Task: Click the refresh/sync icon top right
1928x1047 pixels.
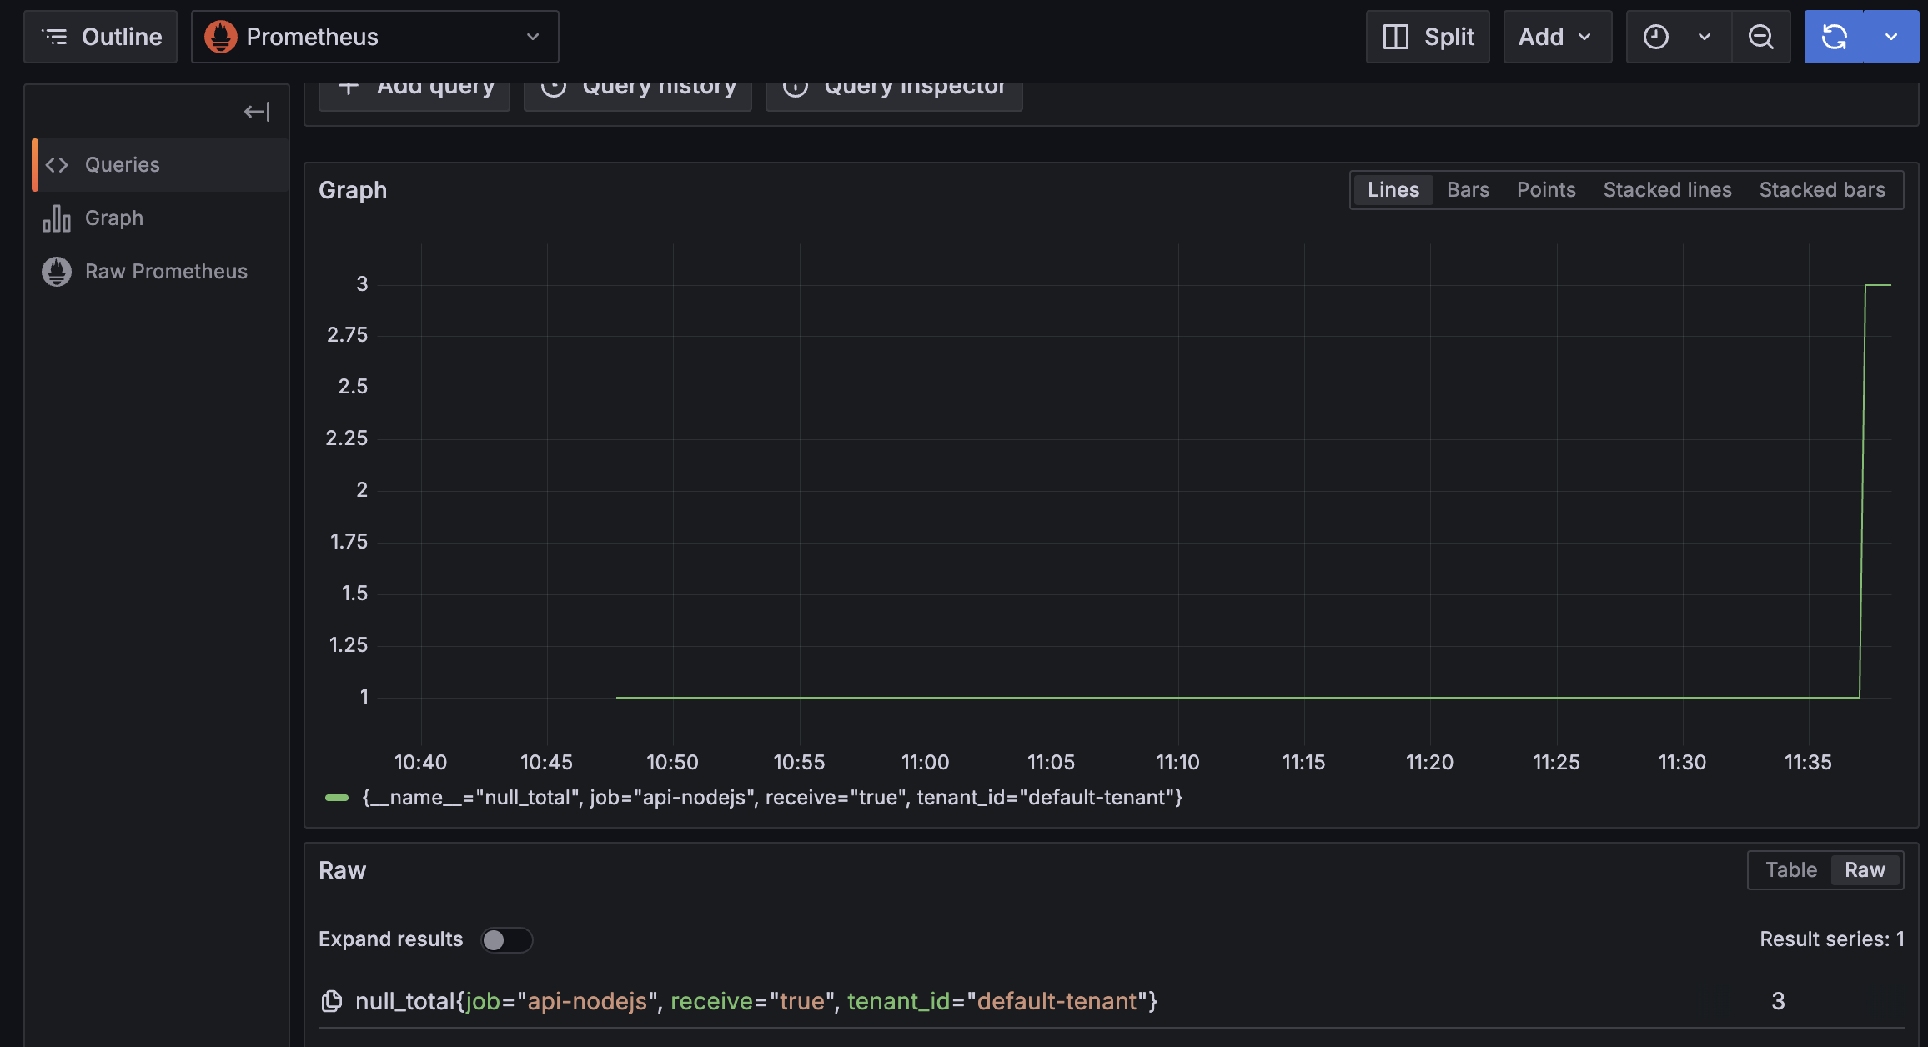Action: pos(1834,36)
